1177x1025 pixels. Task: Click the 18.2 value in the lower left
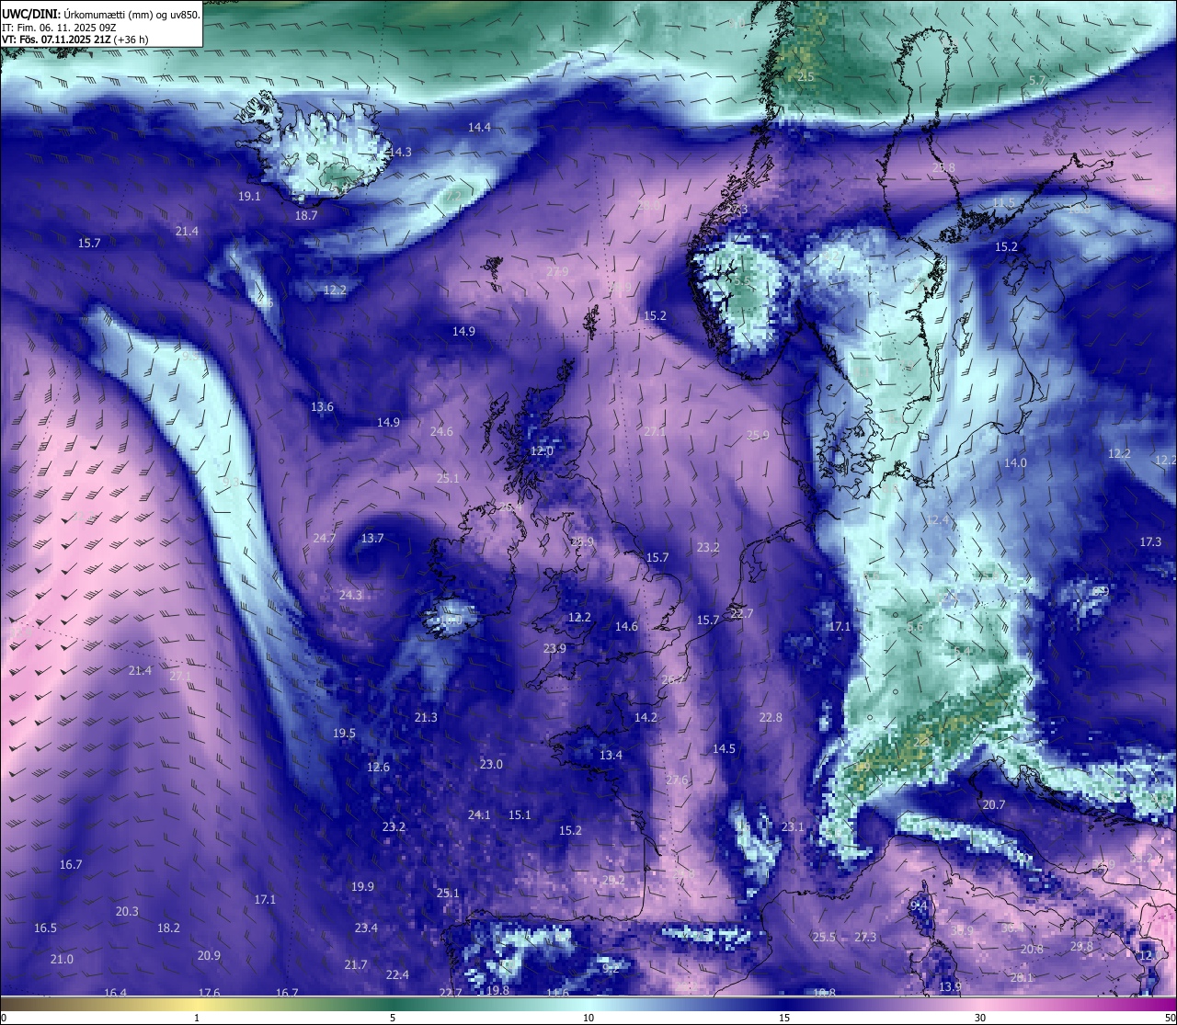168,928
